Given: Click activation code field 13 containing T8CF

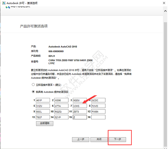Looking at the screenshot, I should coord(43,117).
